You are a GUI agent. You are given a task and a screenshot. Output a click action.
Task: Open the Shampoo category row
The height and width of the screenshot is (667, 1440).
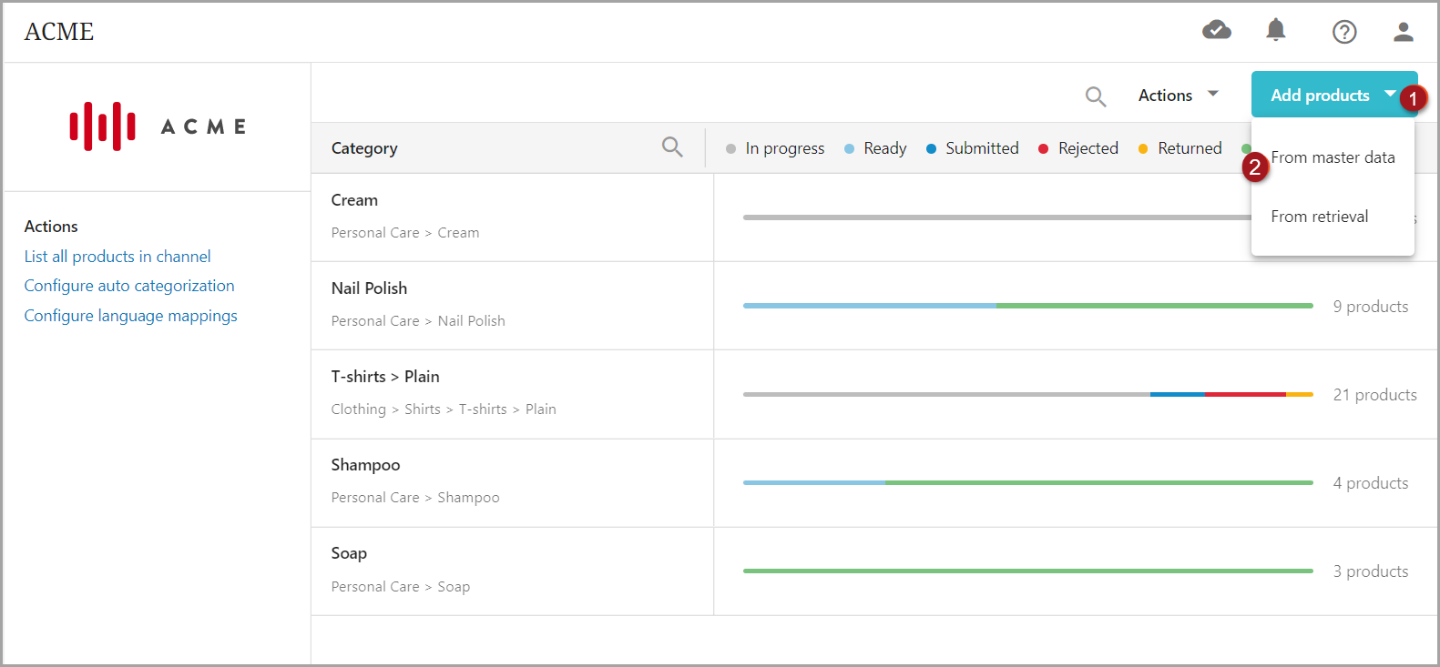pyautogui.click(x=365, y=465)
